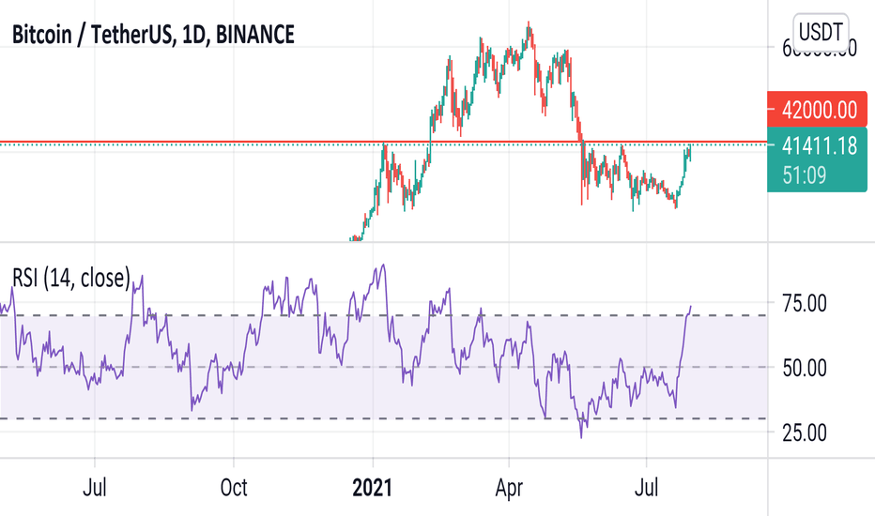
Task: Click the Oct label on time axis
Action: coord(234,488)
